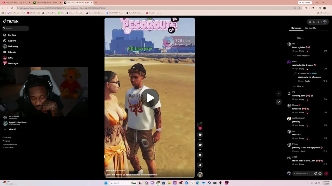
Task: Mention a user with the @ icon
Action: point(316,173)
